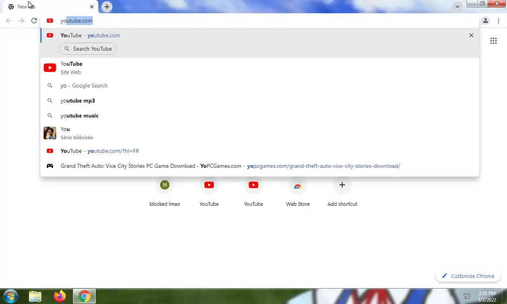This screenshot has width=507, height=304.
Task: Open a new tab with the plus button
Action: point(107,7)
